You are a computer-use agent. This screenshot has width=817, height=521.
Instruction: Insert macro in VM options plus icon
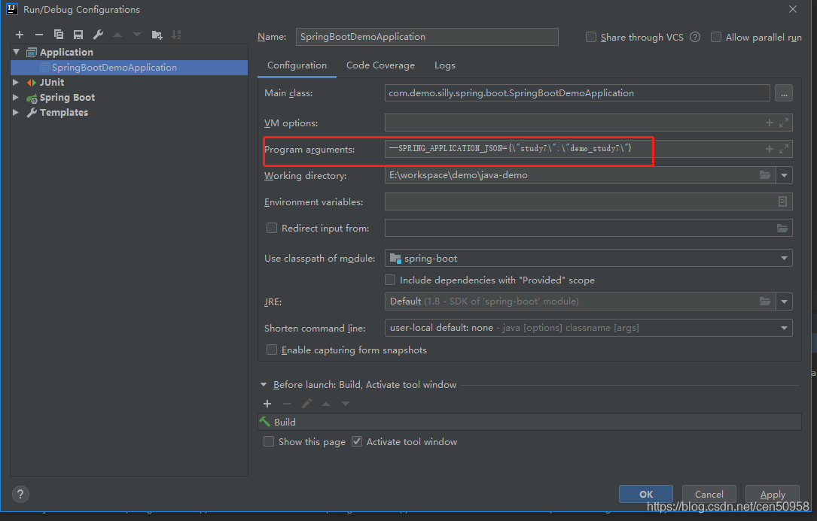click(769, 123)
